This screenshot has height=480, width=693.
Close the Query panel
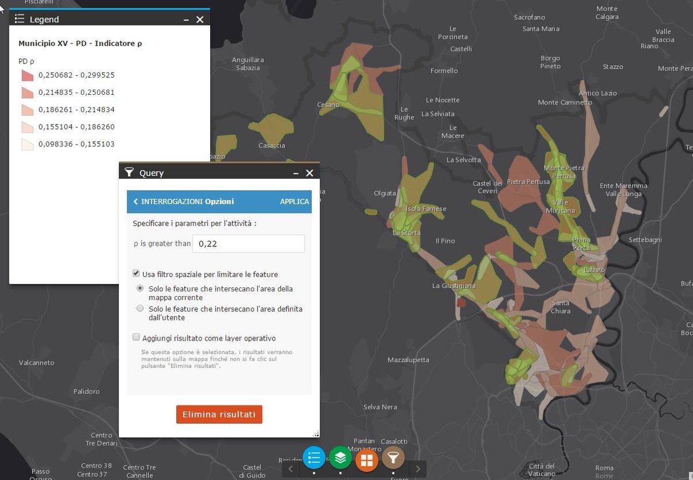(310, 173)
